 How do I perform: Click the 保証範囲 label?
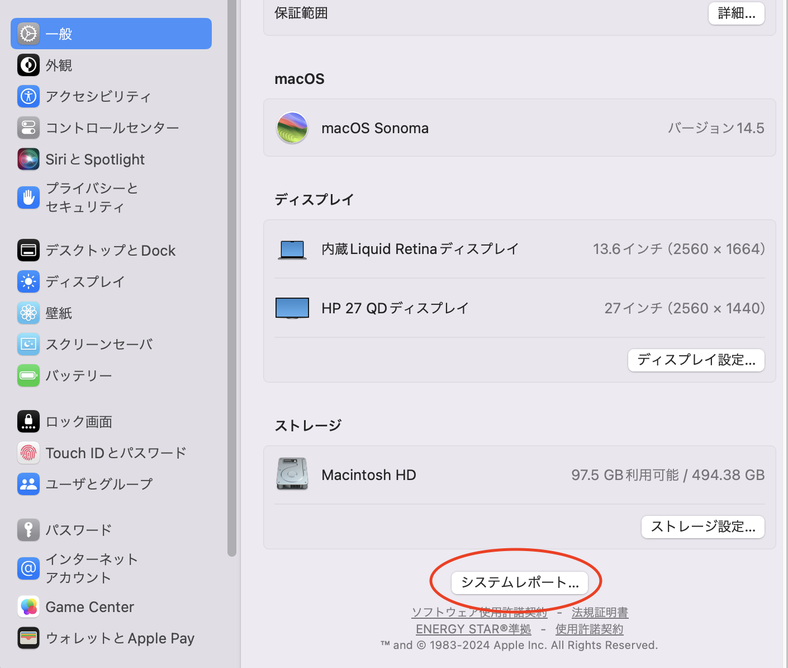point(301,13)
